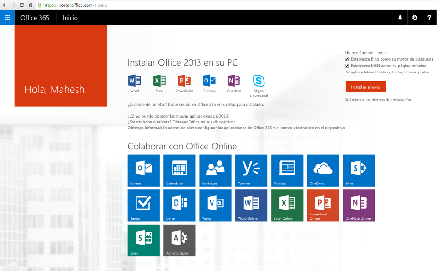This screenshot has height=271, width=437.
Task: Open link about 2016 applications
Action: 178,116
